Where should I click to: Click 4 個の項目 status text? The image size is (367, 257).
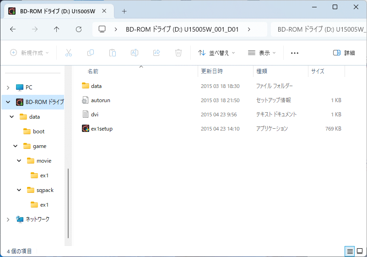click(x=19, y=252)
